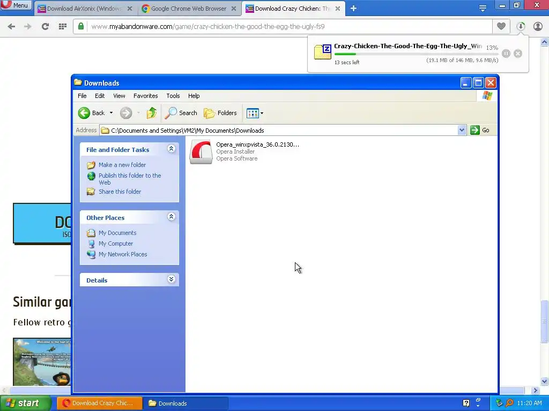The height and width of the screenshot is (411, 549).
Task: Click the Go button
Action: [480, 130]
